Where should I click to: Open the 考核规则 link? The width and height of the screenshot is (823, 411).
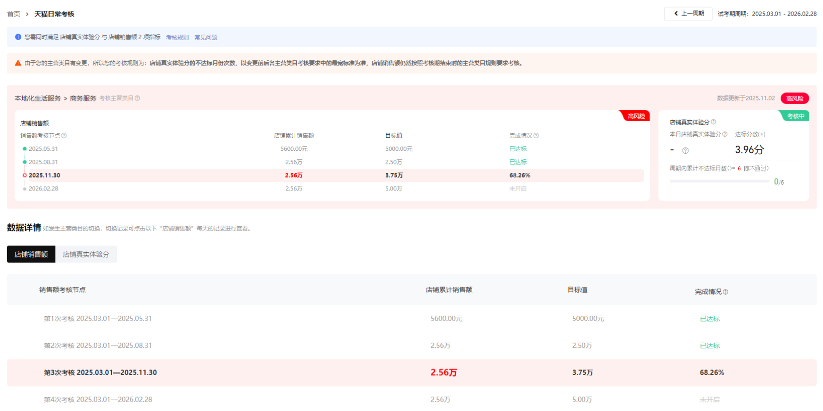[x=177, y=37]
